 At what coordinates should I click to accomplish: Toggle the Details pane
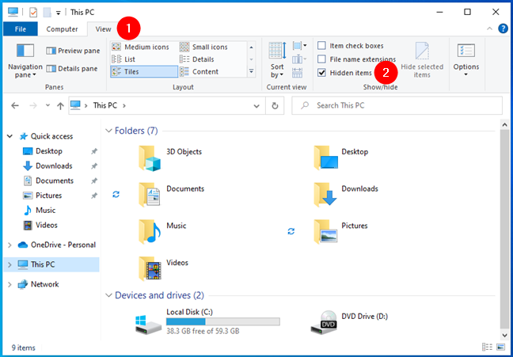pyautogui.click(x=72, y=69)
